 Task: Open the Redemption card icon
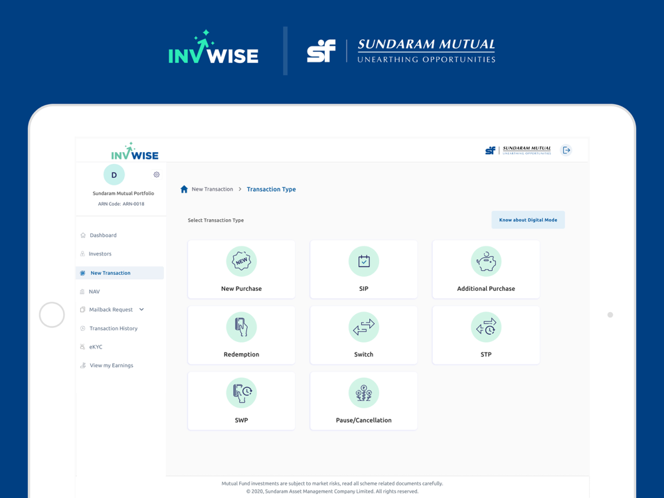point(242,327)
